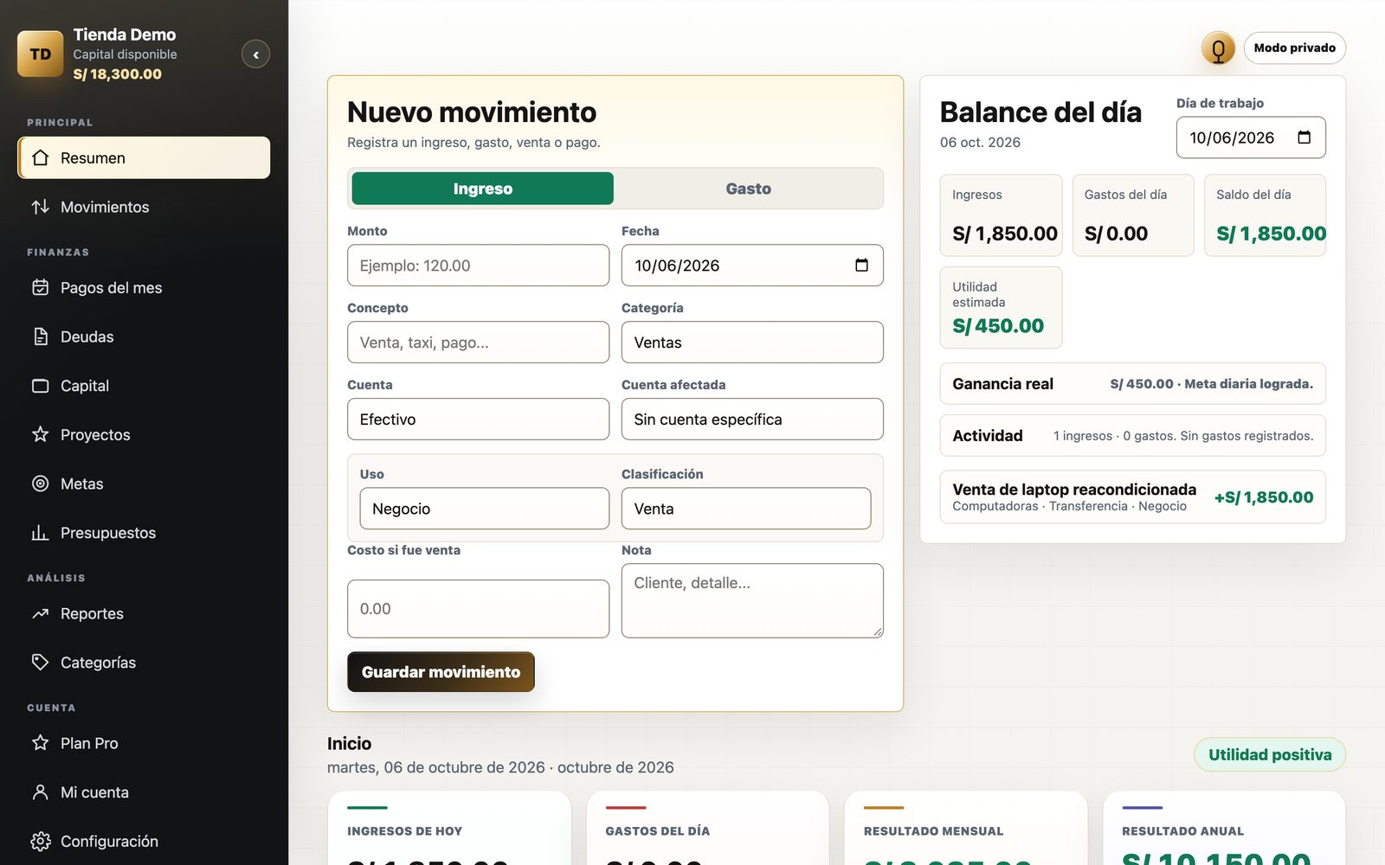Click the Resumen home icon
1385x865 pixels.
tap(40, 157)
